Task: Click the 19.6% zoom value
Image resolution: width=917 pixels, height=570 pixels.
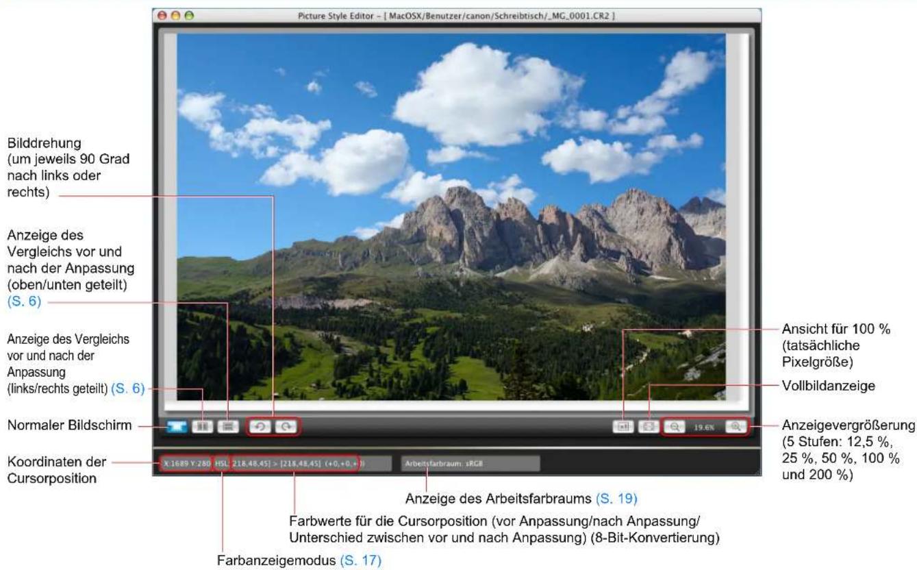Action: (x=705, y=426)
